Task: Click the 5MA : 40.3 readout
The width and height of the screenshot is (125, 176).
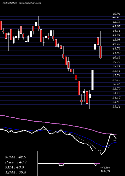Action: pos(14,167)
